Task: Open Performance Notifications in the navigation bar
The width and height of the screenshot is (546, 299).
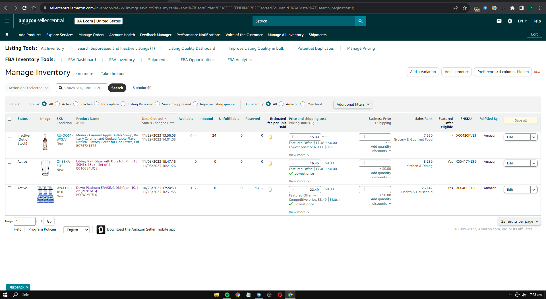Action: (x=198, y=35)
